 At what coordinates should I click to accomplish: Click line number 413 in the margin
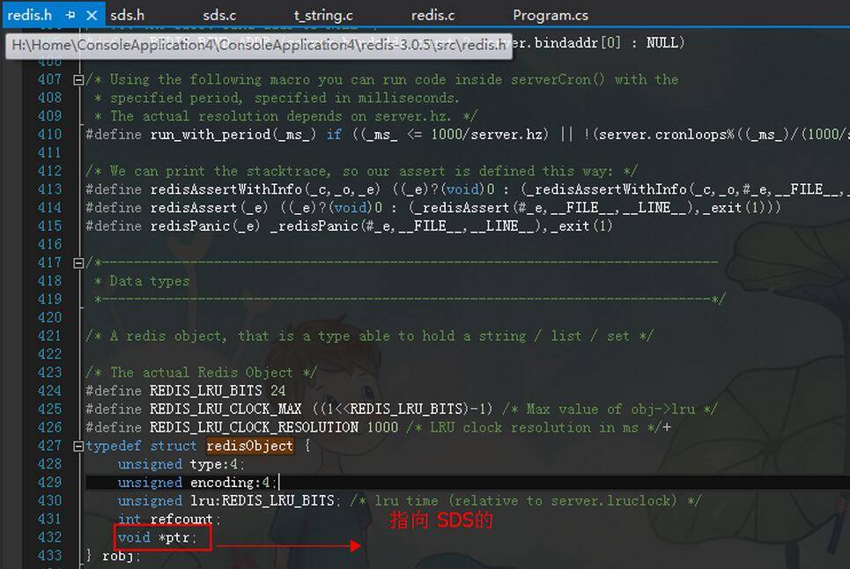(x=49, y=189)
